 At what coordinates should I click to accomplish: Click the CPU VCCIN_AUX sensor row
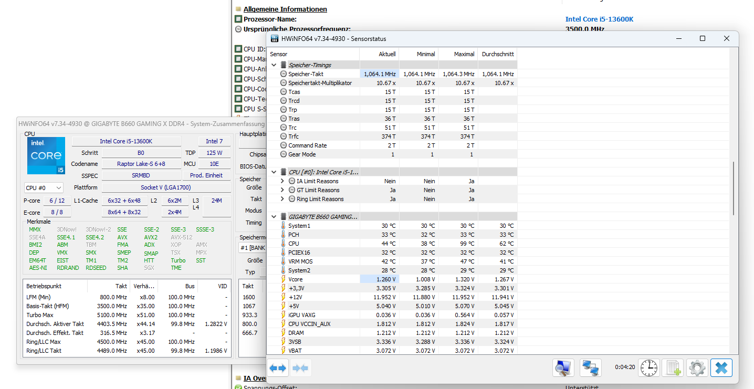392,324
